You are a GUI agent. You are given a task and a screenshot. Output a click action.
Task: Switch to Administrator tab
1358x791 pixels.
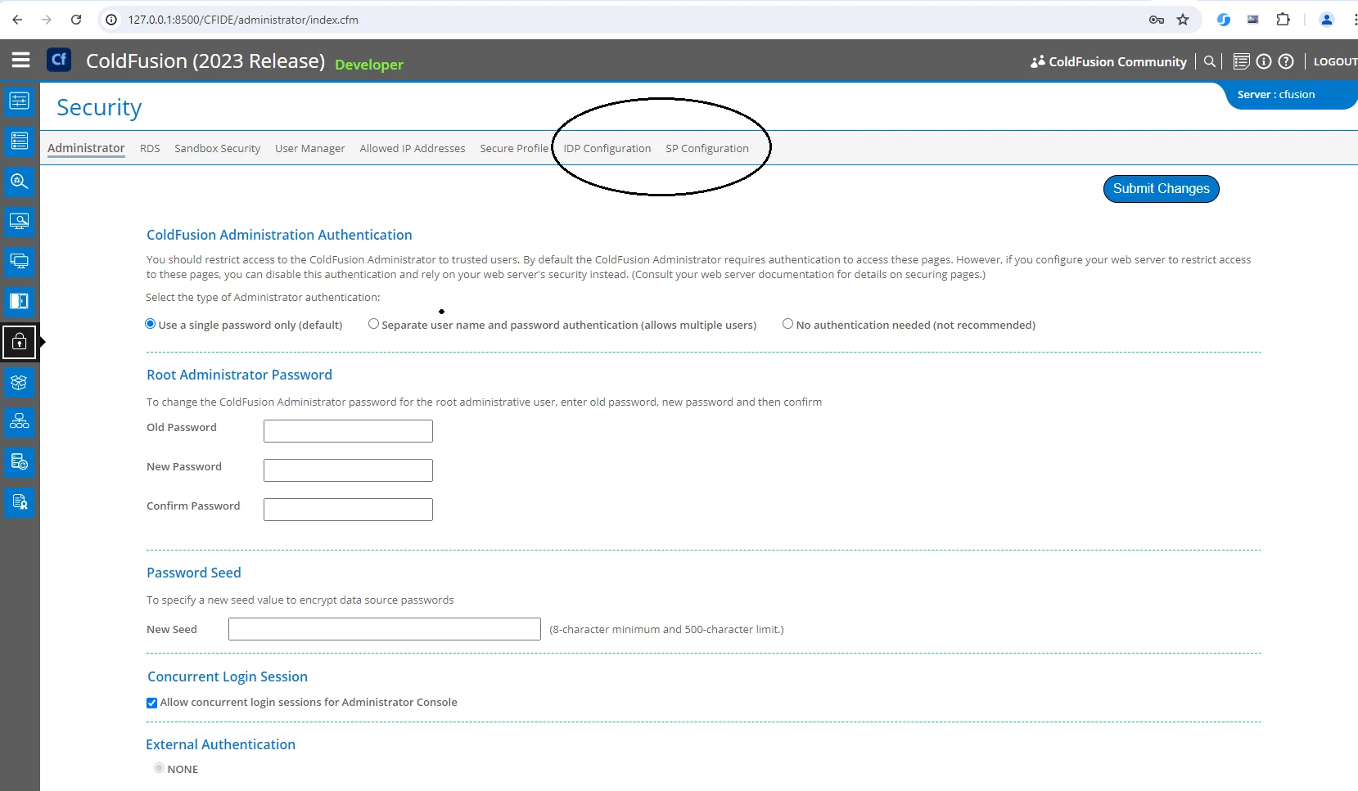pos(86,148)
